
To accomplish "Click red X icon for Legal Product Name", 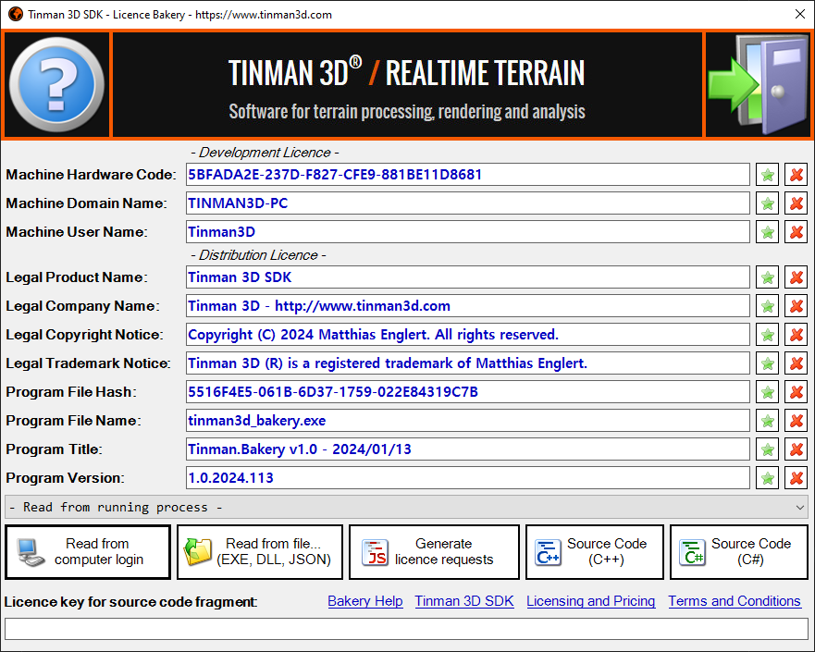I will pos(796,277).
